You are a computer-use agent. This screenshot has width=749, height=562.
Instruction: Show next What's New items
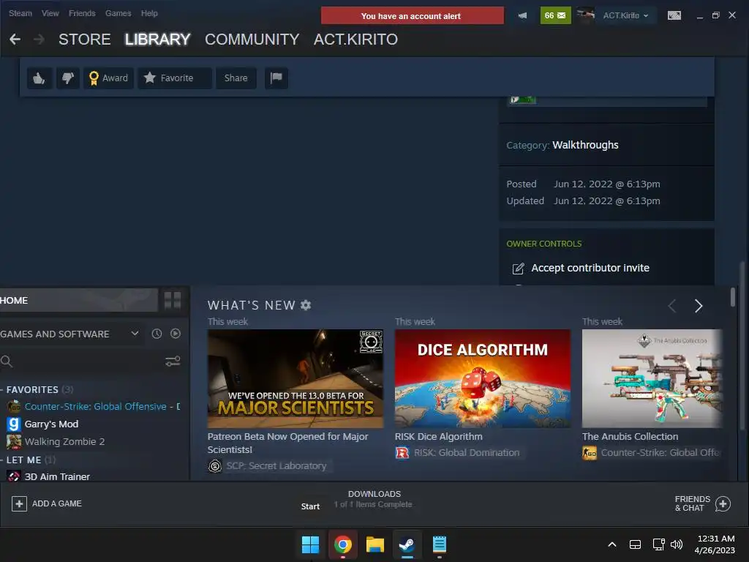699,306
